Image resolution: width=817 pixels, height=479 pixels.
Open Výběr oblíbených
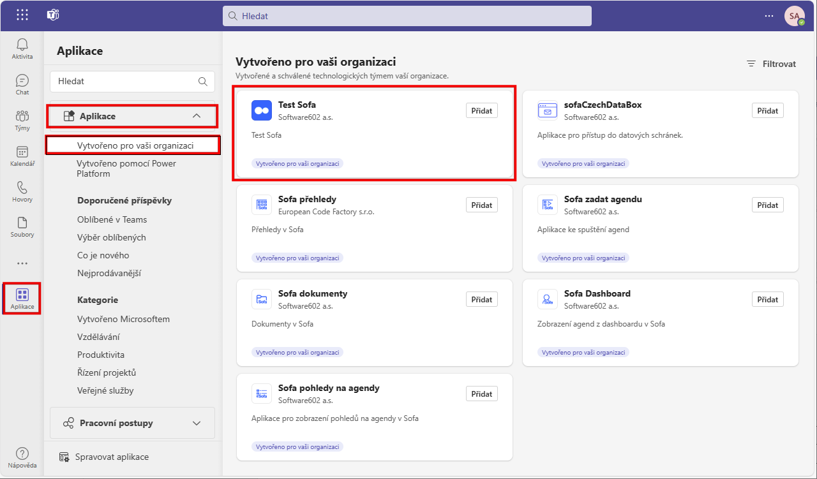[112, 237]
